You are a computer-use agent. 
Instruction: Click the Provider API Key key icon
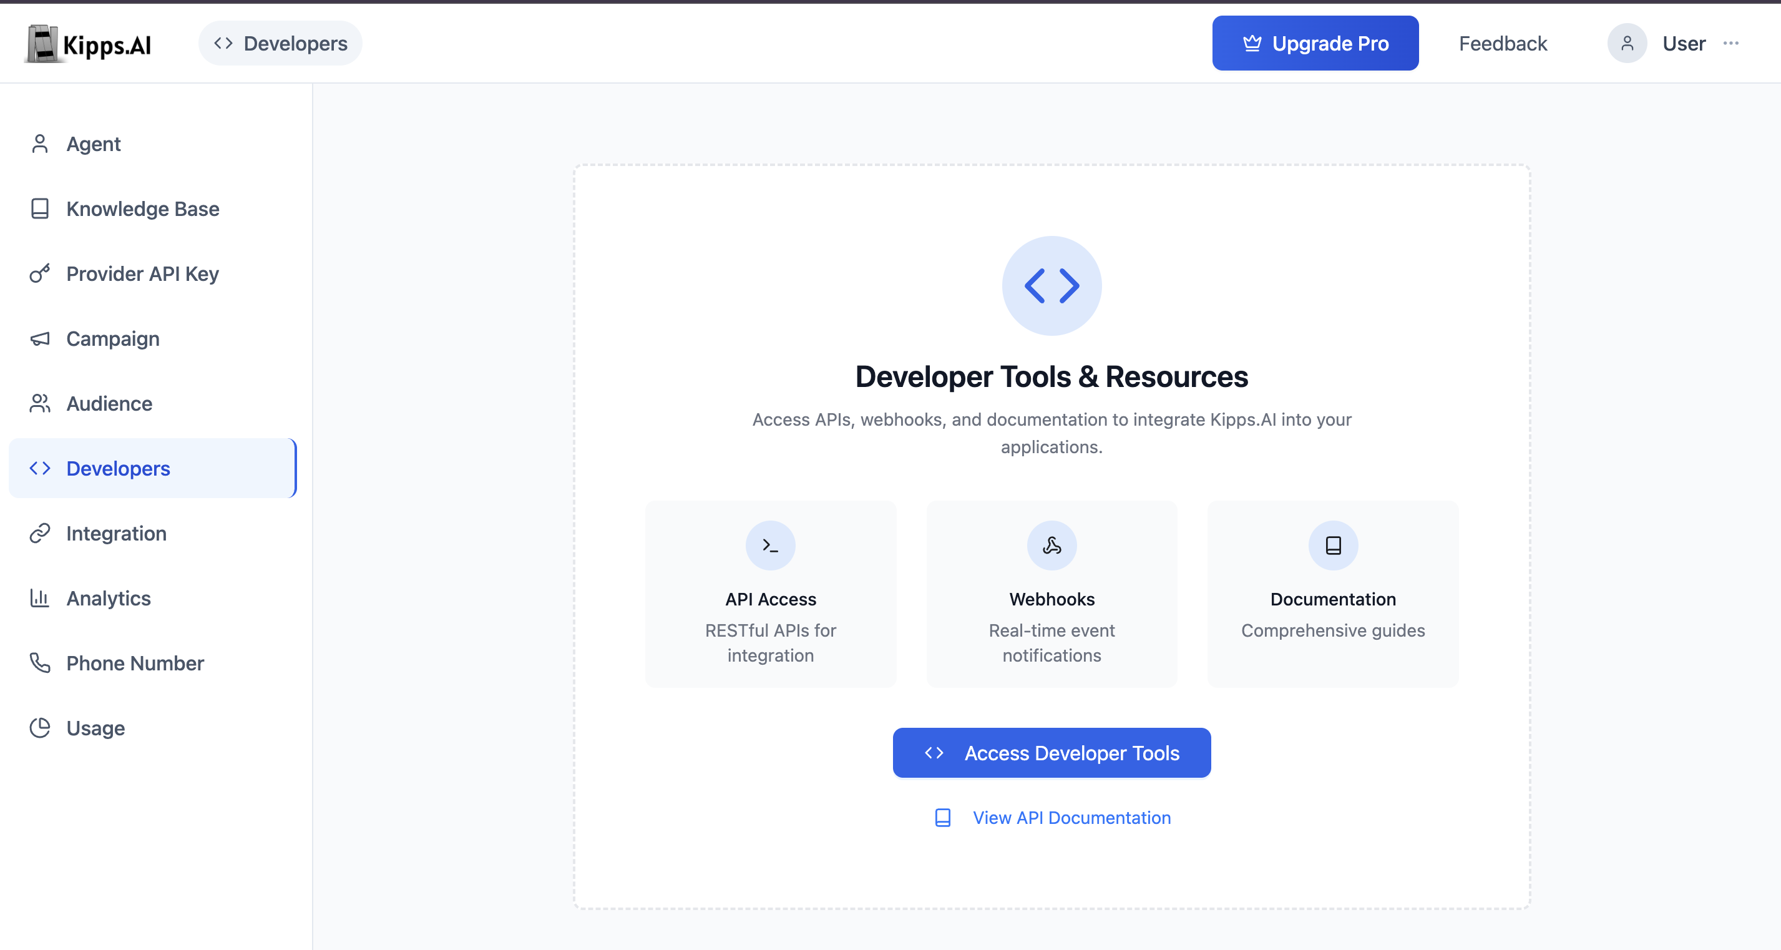coord(40,274)
